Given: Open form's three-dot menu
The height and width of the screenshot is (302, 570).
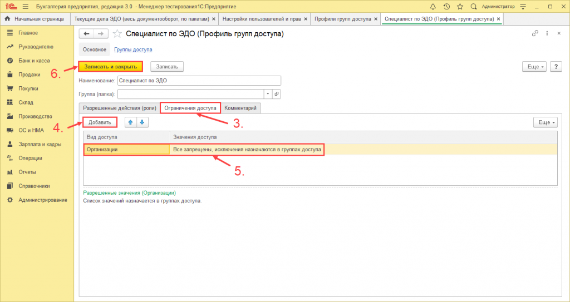Looking at the screenshot, I should pos(547,33).
